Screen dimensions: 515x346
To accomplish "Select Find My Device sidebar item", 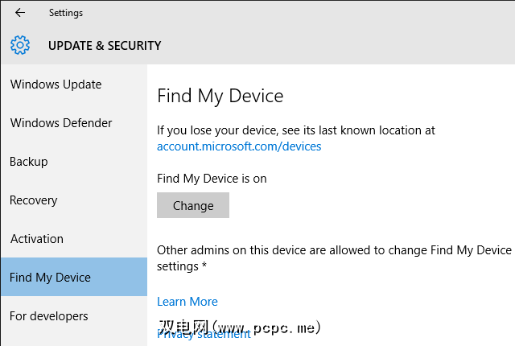I will tap(50, 278).
